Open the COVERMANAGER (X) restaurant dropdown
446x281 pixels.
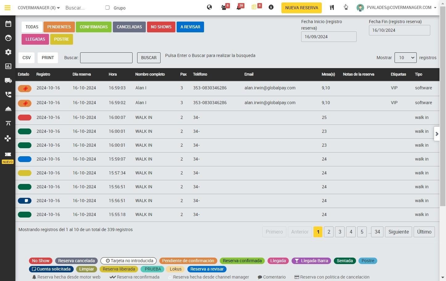pyautogui.click(x=39, y=8)
